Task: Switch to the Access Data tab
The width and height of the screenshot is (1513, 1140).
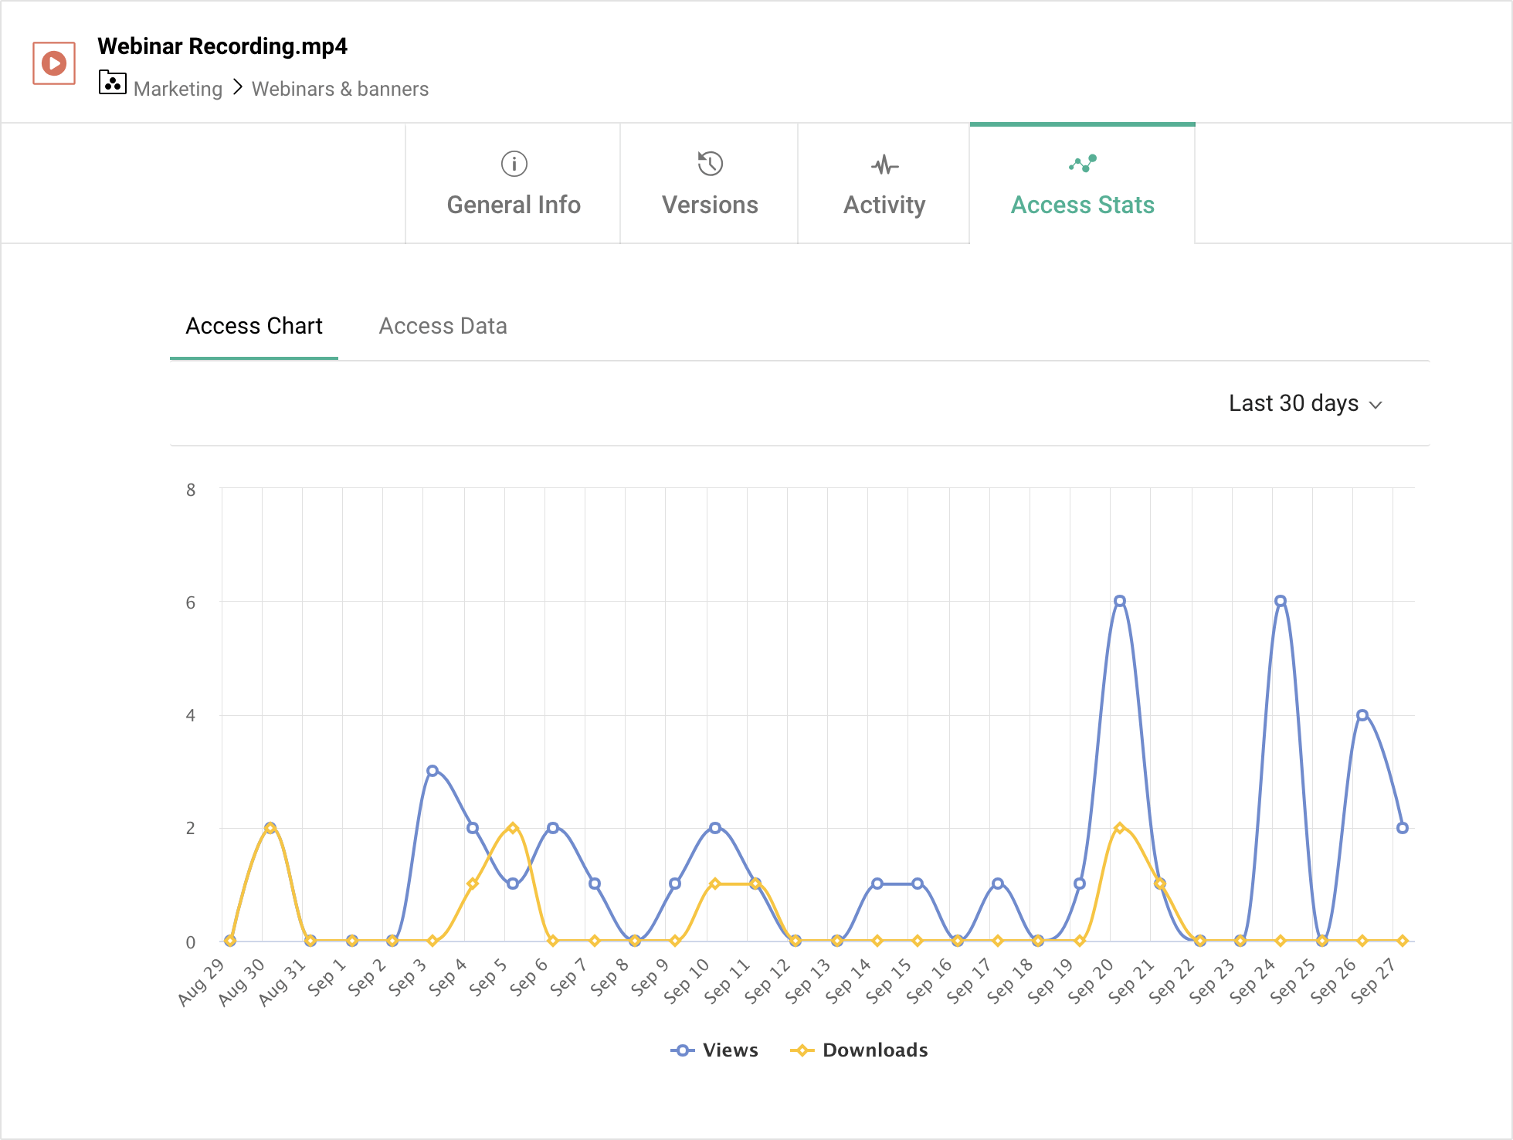Action: pyautogui.click(x=443, y=326)
